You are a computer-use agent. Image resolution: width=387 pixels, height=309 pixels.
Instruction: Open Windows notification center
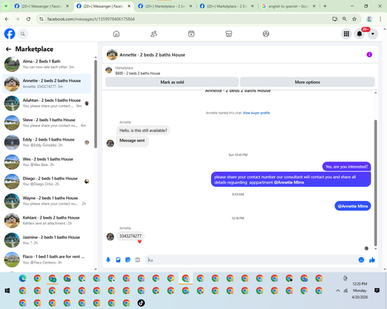tap(377, 290)
